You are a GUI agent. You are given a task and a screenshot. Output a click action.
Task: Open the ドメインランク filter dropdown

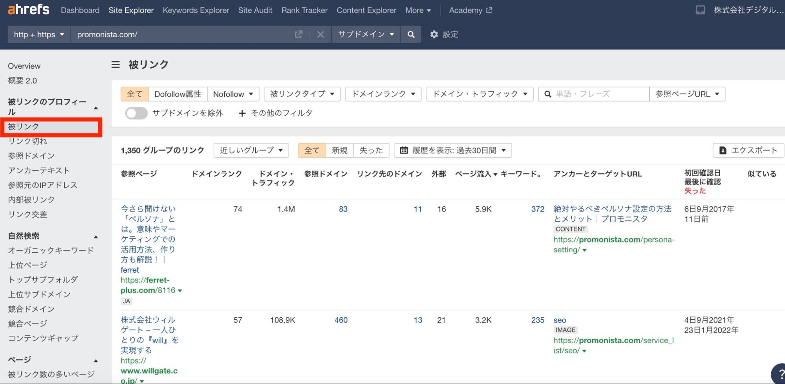click(x=383, y=94)
